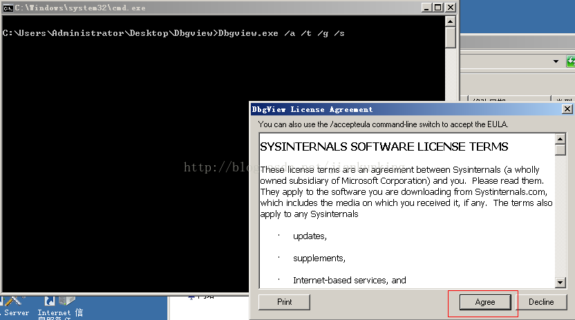The width and height of the screenshot is (575, 320).
Task: Click 'Internet-based services, and' bullet text
Action: (350, 280)
